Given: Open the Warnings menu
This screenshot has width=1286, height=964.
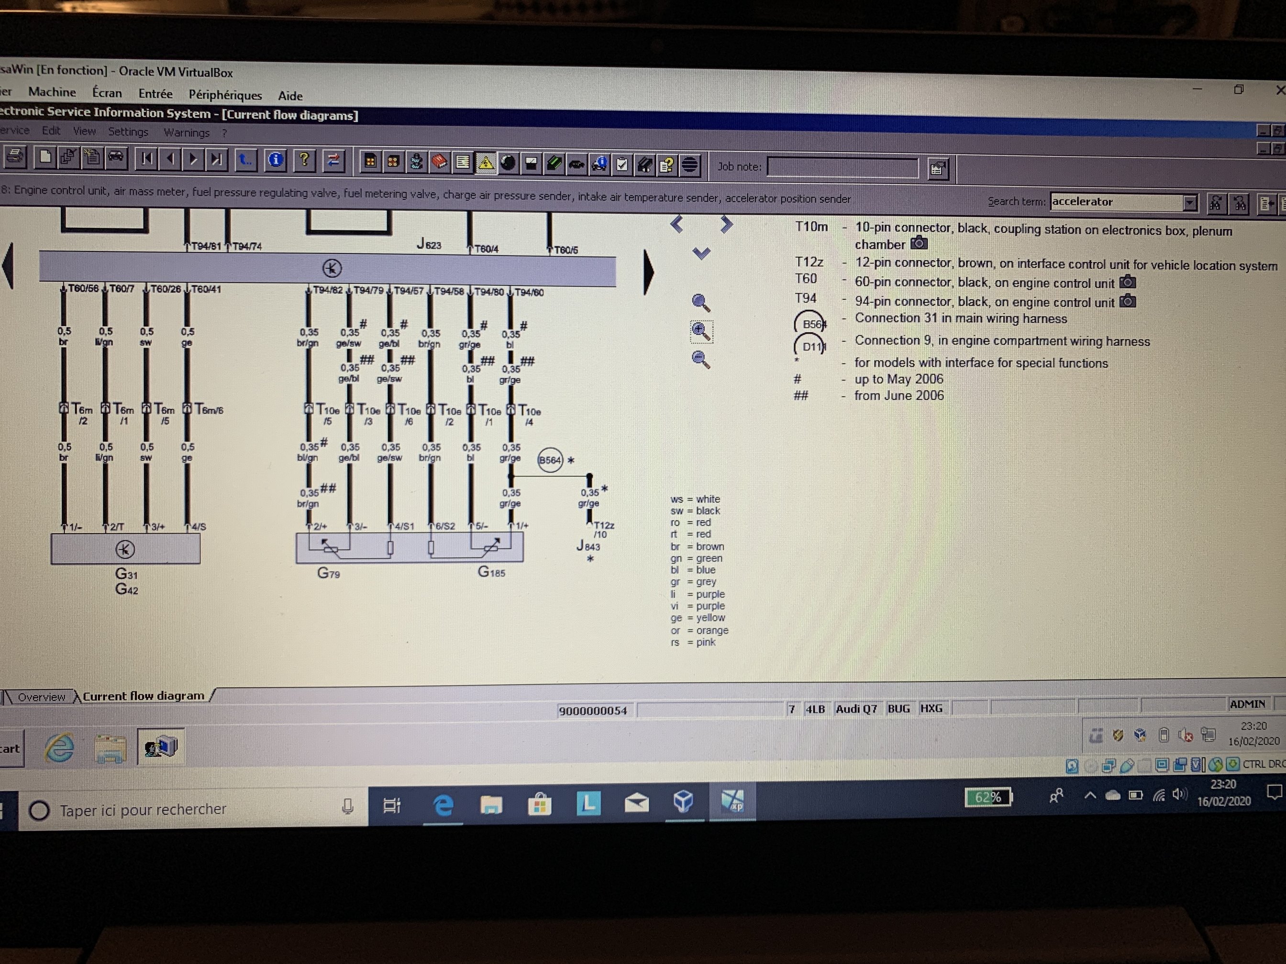Looking at the screenshot, I should [186, 132].
